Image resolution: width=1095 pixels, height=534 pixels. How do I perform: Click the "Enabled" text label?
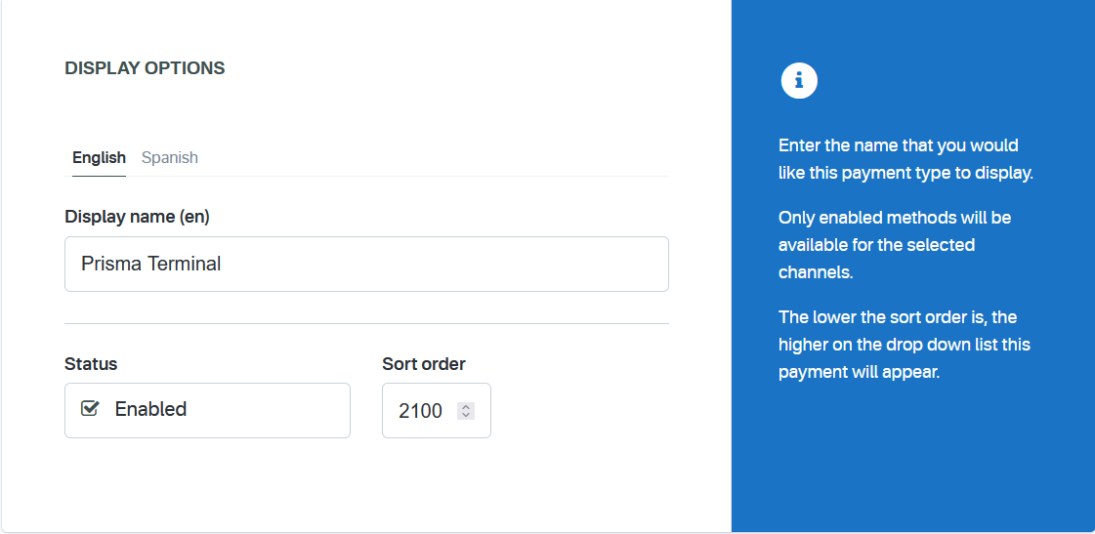pos(150,410)
